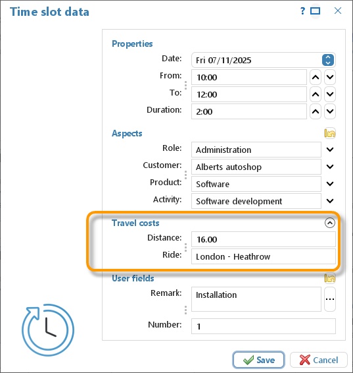Cancel the time slot dialog
Image resolution: width=353 pixels, height=373 pixels.
point(319,360)
